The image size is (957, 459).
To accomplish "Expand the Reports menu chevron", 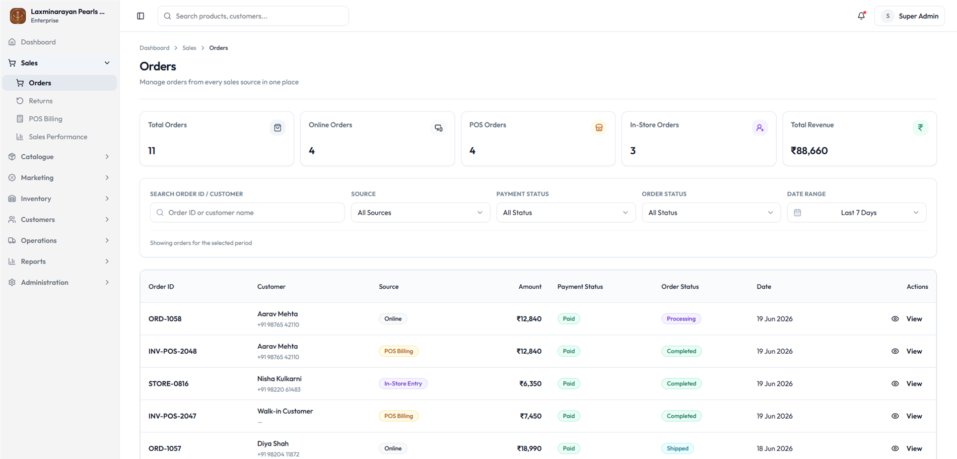I will (x=107, y=261).
